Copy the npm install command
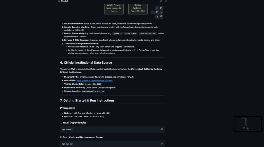 [162, 129]
